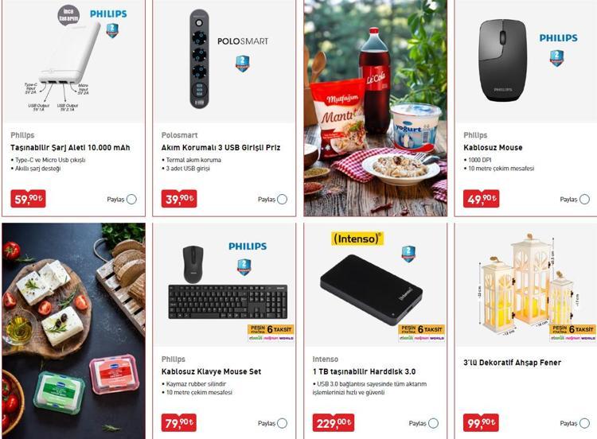Click the 6 Taksit badge on Intenso harddisk
This screenshot has height=439, width=597.
(x=421, y=332)
